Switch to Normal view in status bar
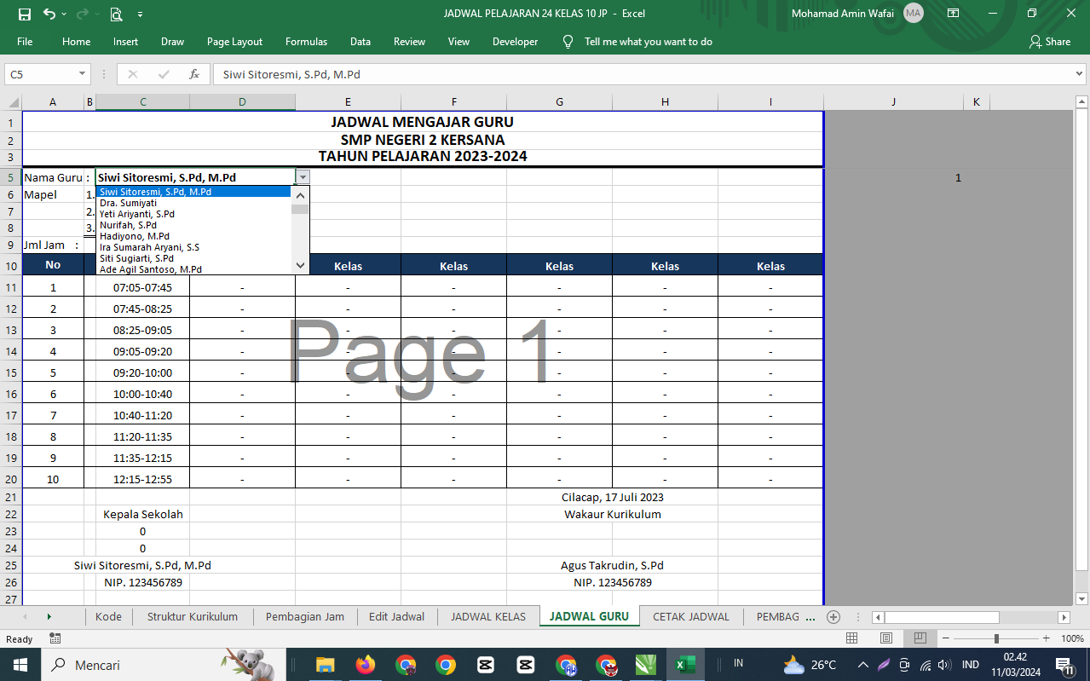1090x681 pixels. [x=851, y=638]
